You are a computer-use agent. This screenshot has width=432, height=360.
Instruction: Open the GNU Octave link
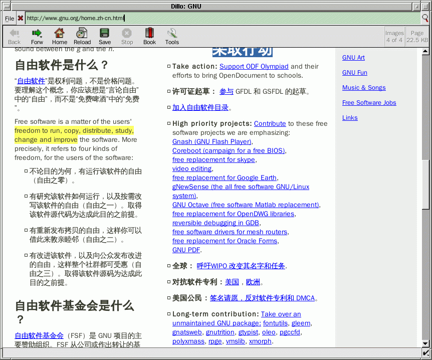(246, 205)
